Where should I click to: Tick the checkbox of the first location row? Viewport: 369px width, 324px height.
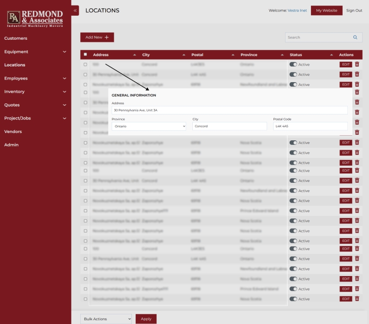click(85, 65)
